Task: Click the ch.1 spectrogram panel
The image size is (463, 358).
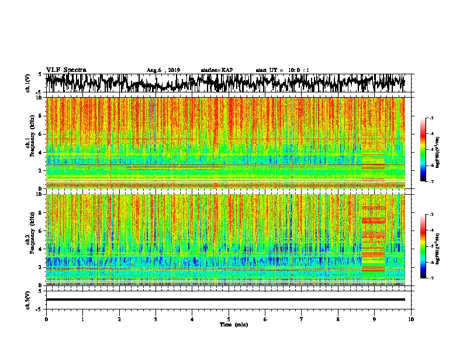Action: [225, 143]
